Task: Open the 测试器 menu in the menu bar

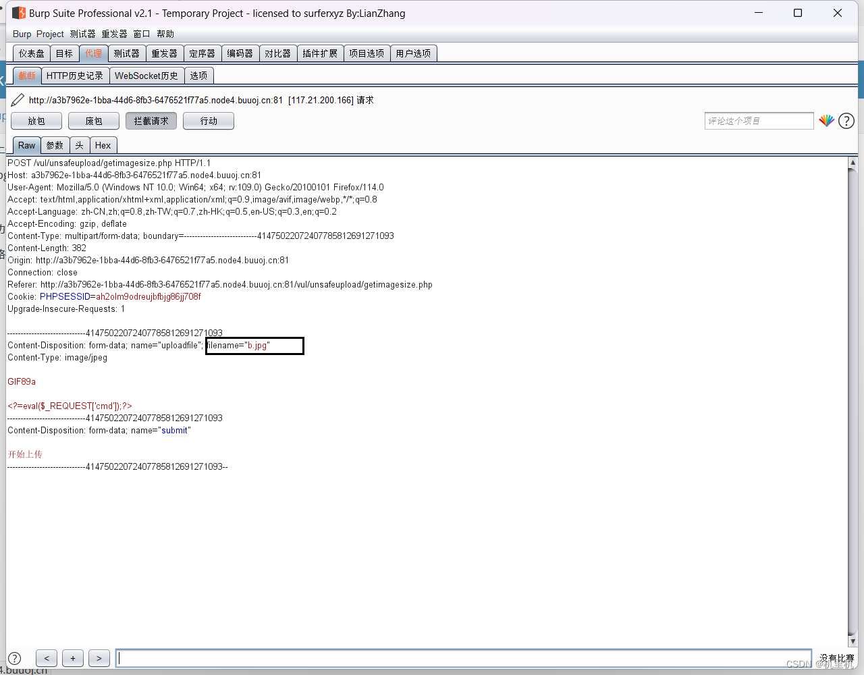Action: tap(82, 34)
